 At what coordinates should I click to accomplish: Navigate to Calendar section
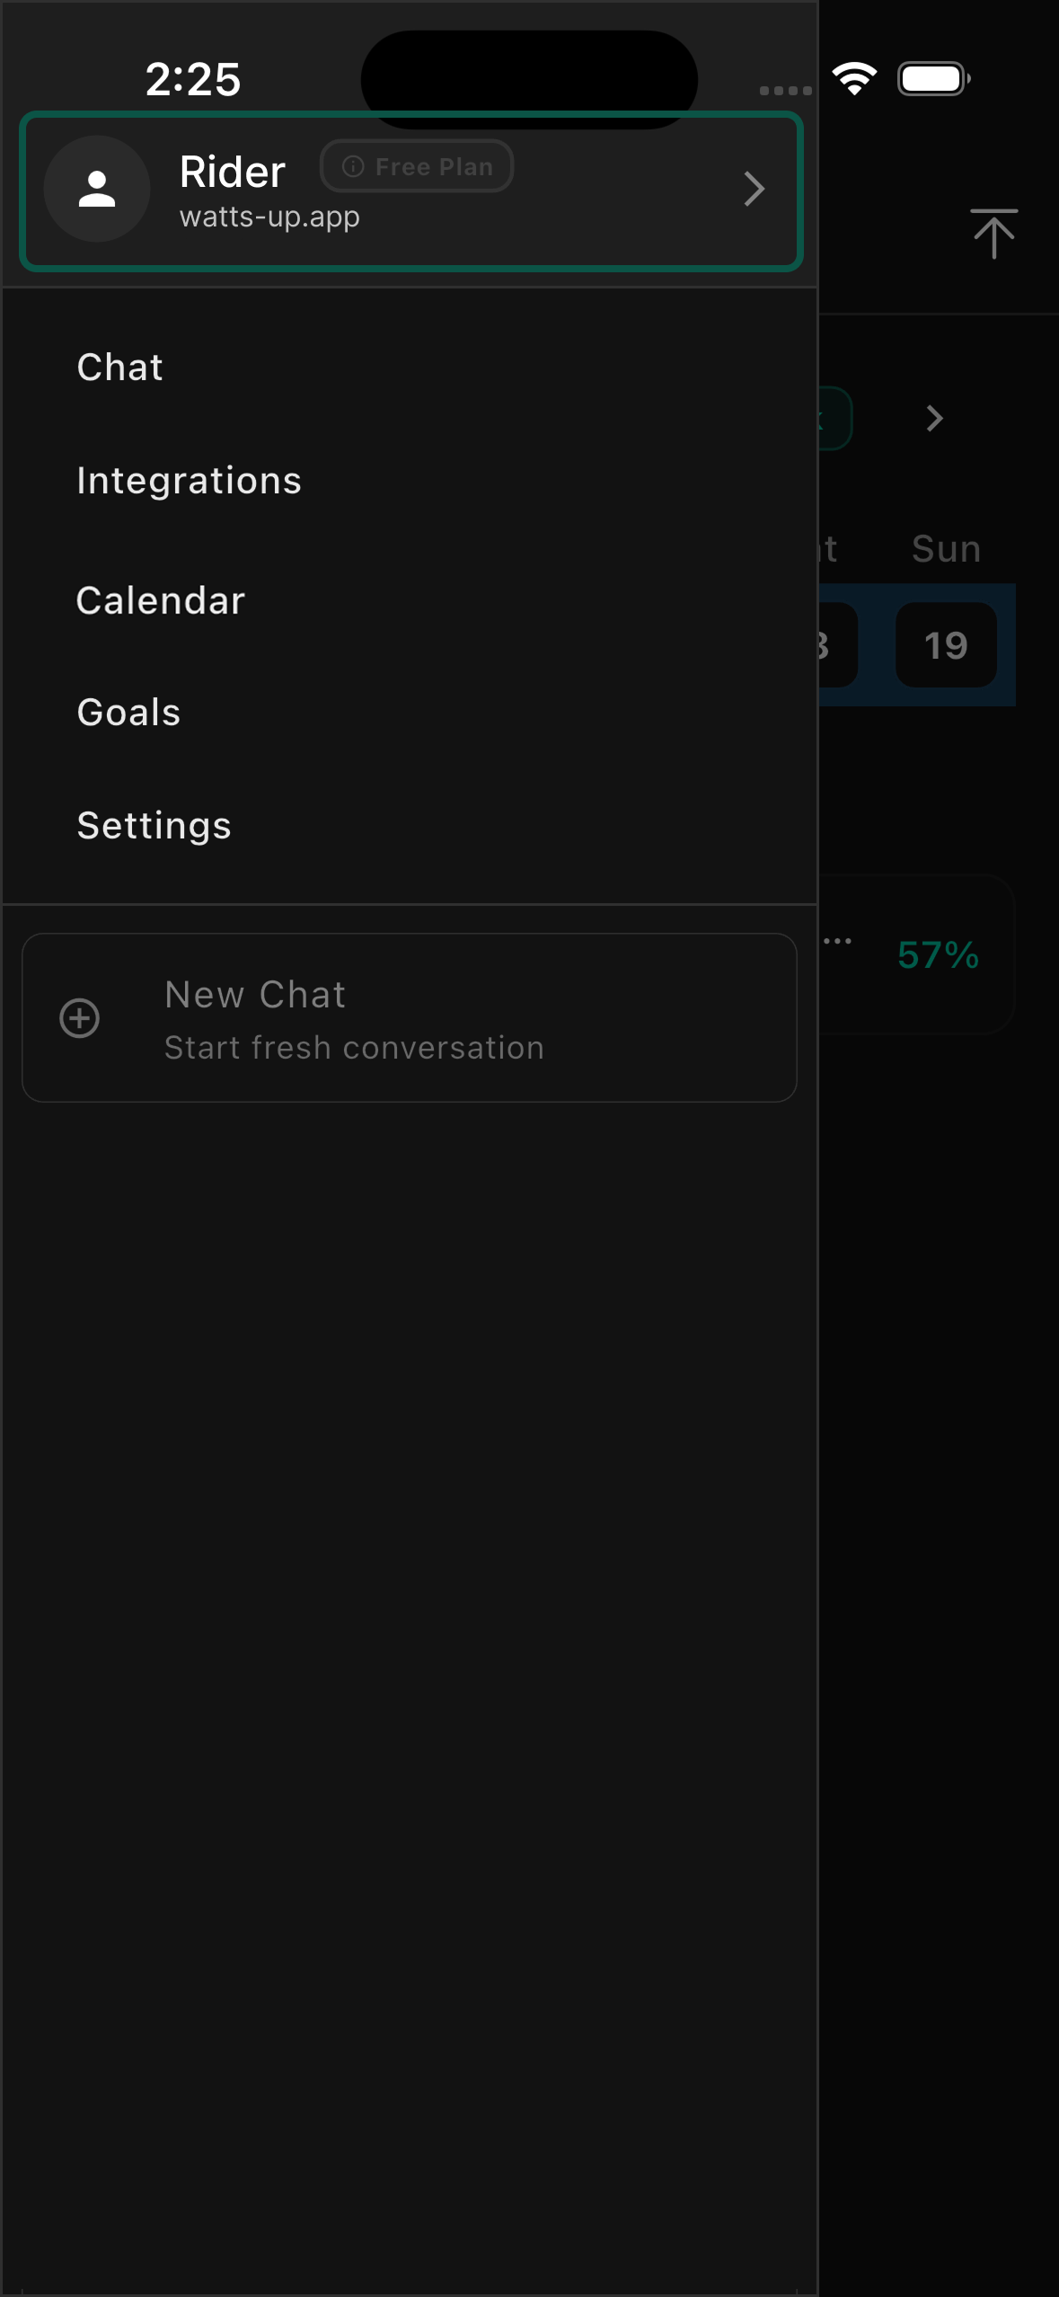tap(161, 600)
